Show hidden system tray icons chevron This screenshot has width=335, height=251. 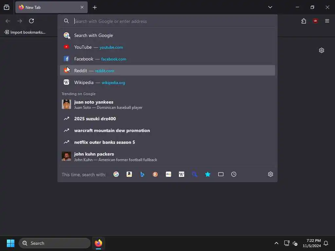(x=276, y=243)
